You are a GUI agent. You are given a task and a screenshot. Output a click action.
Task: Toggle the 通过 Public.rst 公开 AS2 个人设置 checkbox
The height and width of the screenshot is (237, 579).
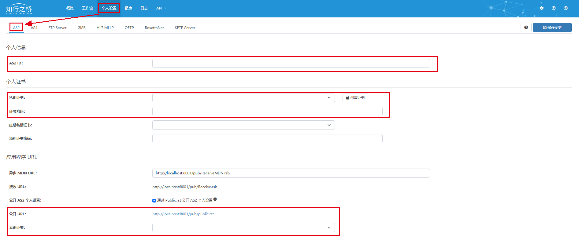tap(154, 201)
